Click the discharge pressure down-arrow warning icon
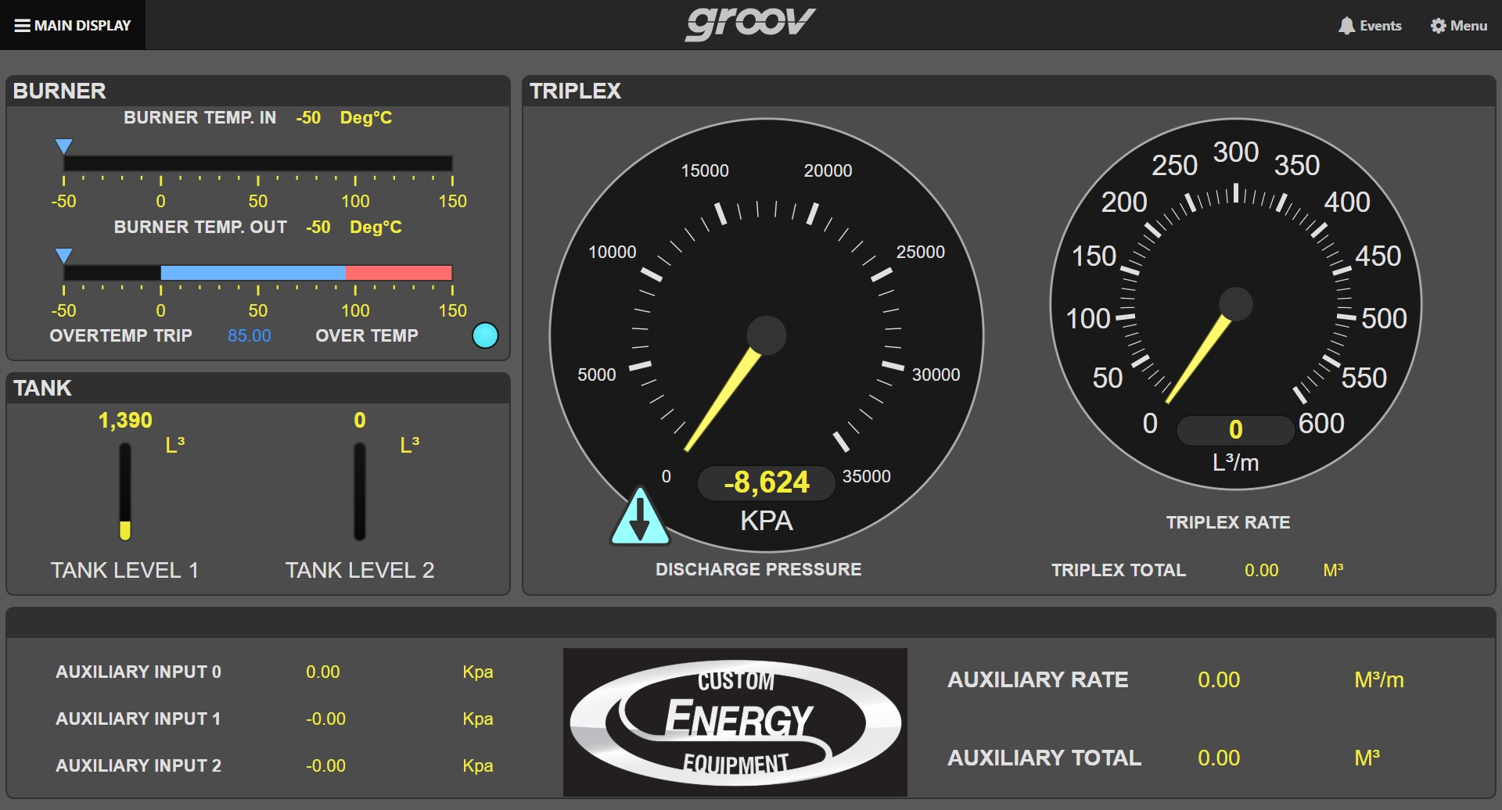Screen dimensions: 1502x810 (640, 518)
